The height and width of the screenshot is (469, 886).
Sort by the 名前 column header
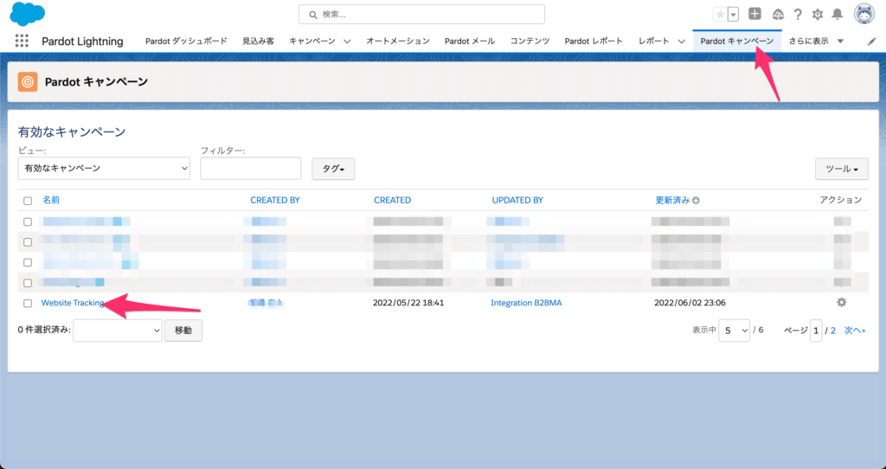[x=51, y=200]
